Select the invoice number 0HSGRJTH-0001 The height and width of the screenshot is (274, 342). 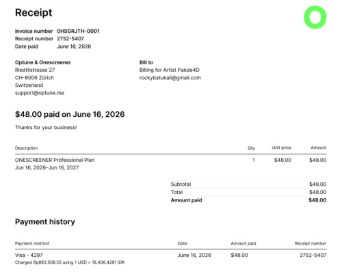[x=78, y=31]
